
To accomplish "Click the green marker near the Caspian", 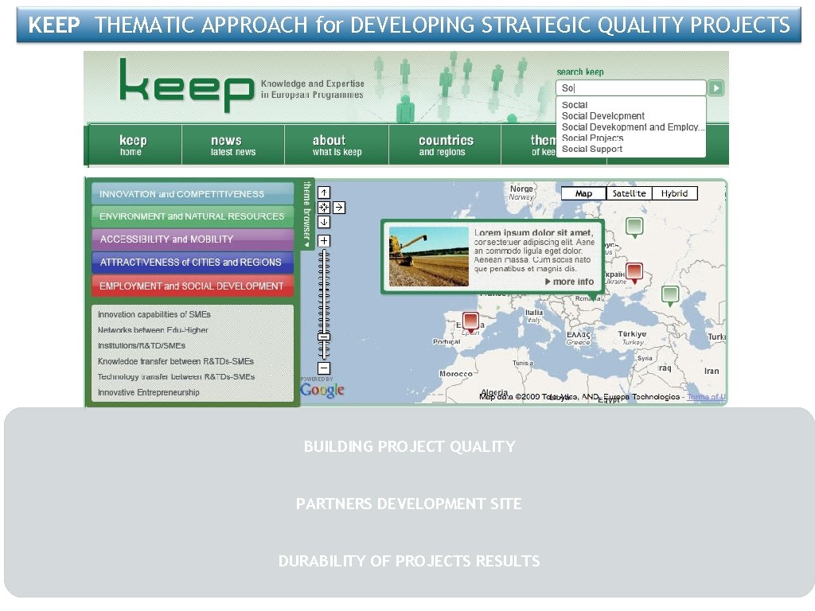I will pyautogui.click(x=670, y=296).
